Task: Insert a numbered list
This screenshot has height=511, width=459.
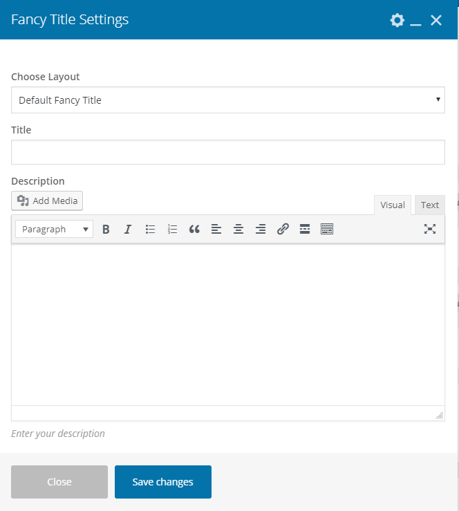Action: (x=172, y=230)
